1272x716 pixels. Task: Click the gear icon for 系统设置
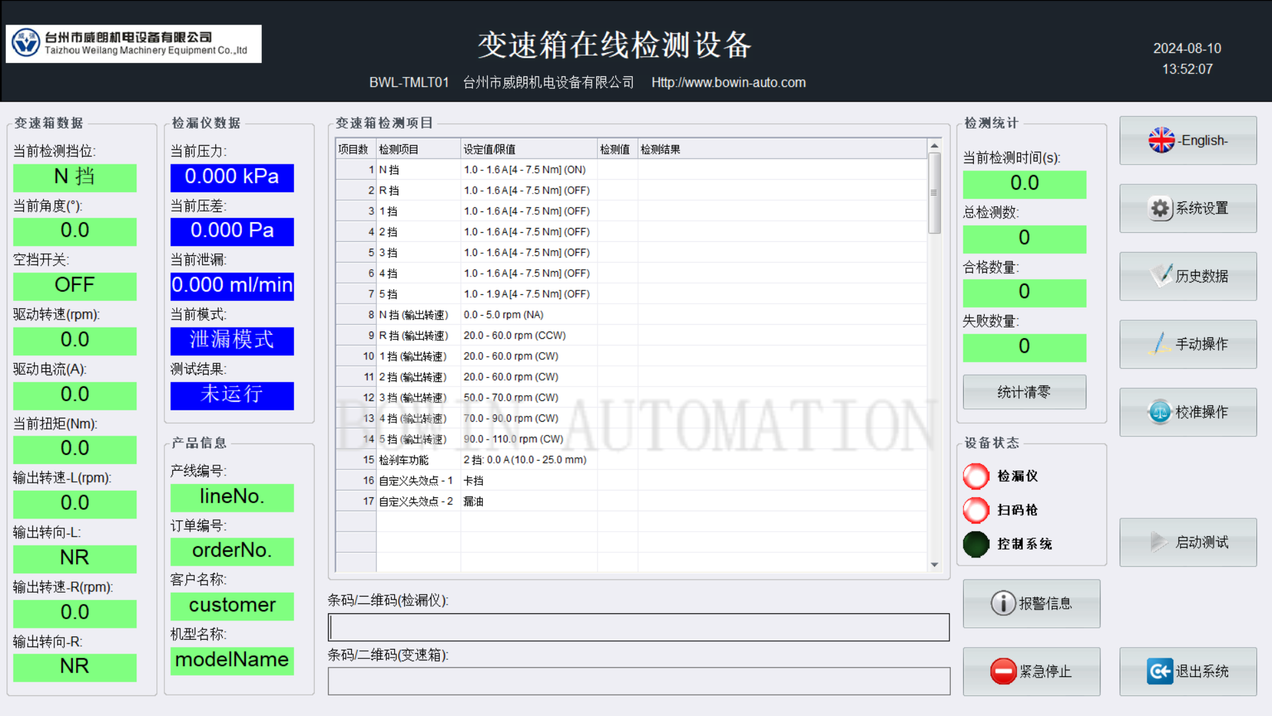(x=1161, y=208)
